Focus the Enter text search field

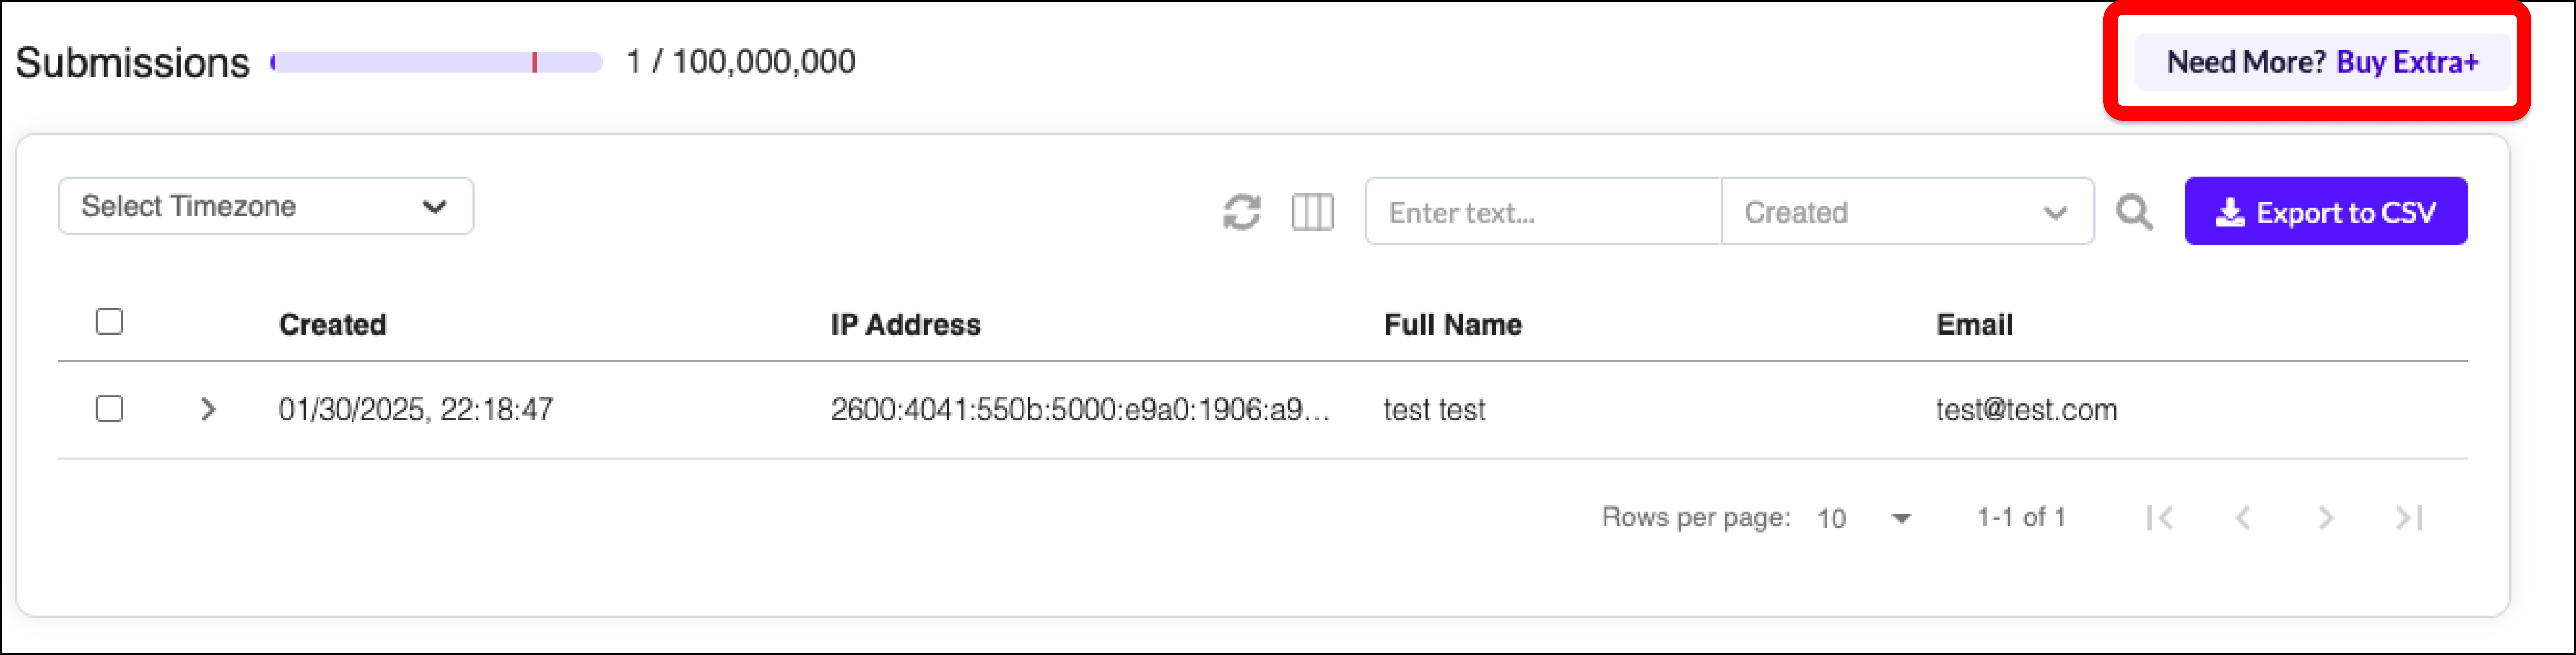coord(1543,211)
